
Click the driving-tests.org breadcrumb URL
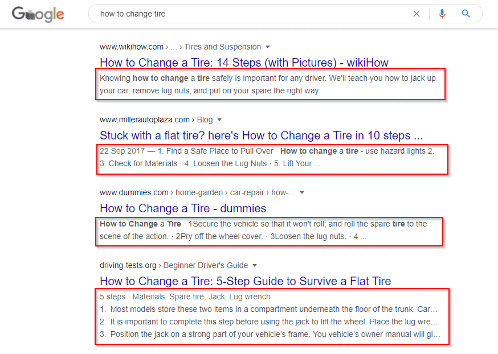[128, 265]
